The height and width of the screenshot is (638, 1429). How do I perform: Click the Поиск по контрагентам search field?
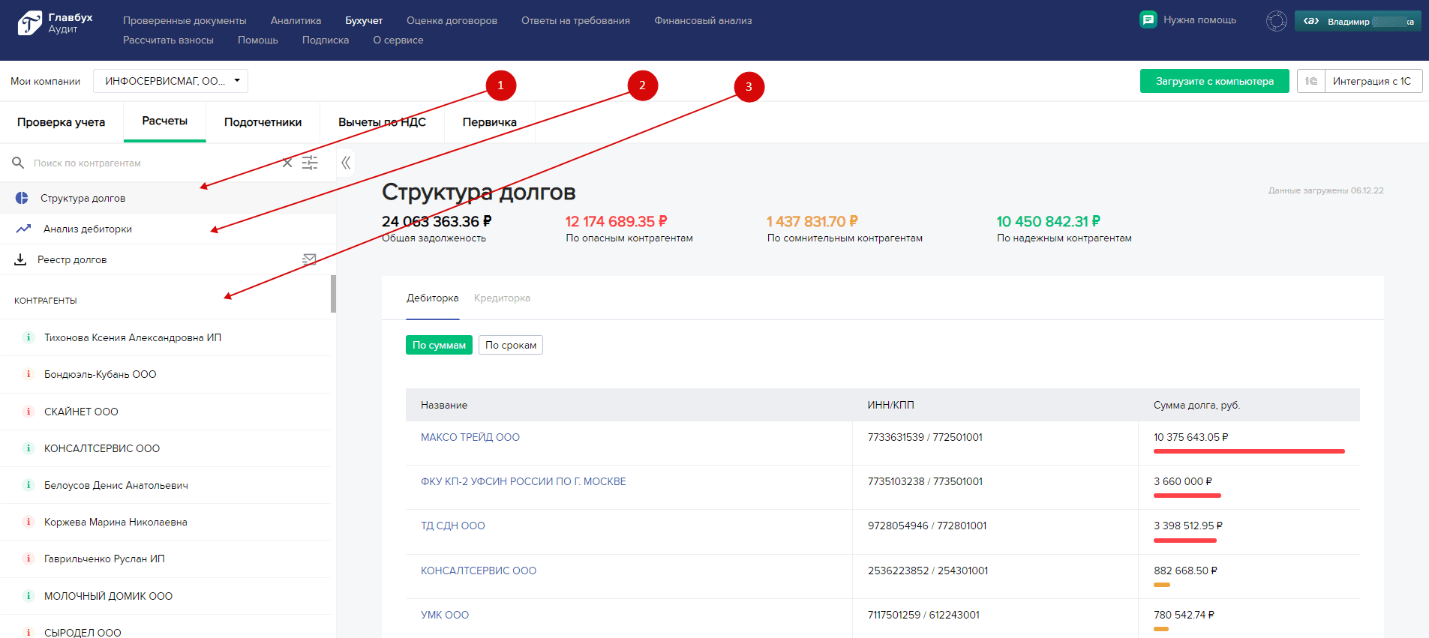[150, 163]
